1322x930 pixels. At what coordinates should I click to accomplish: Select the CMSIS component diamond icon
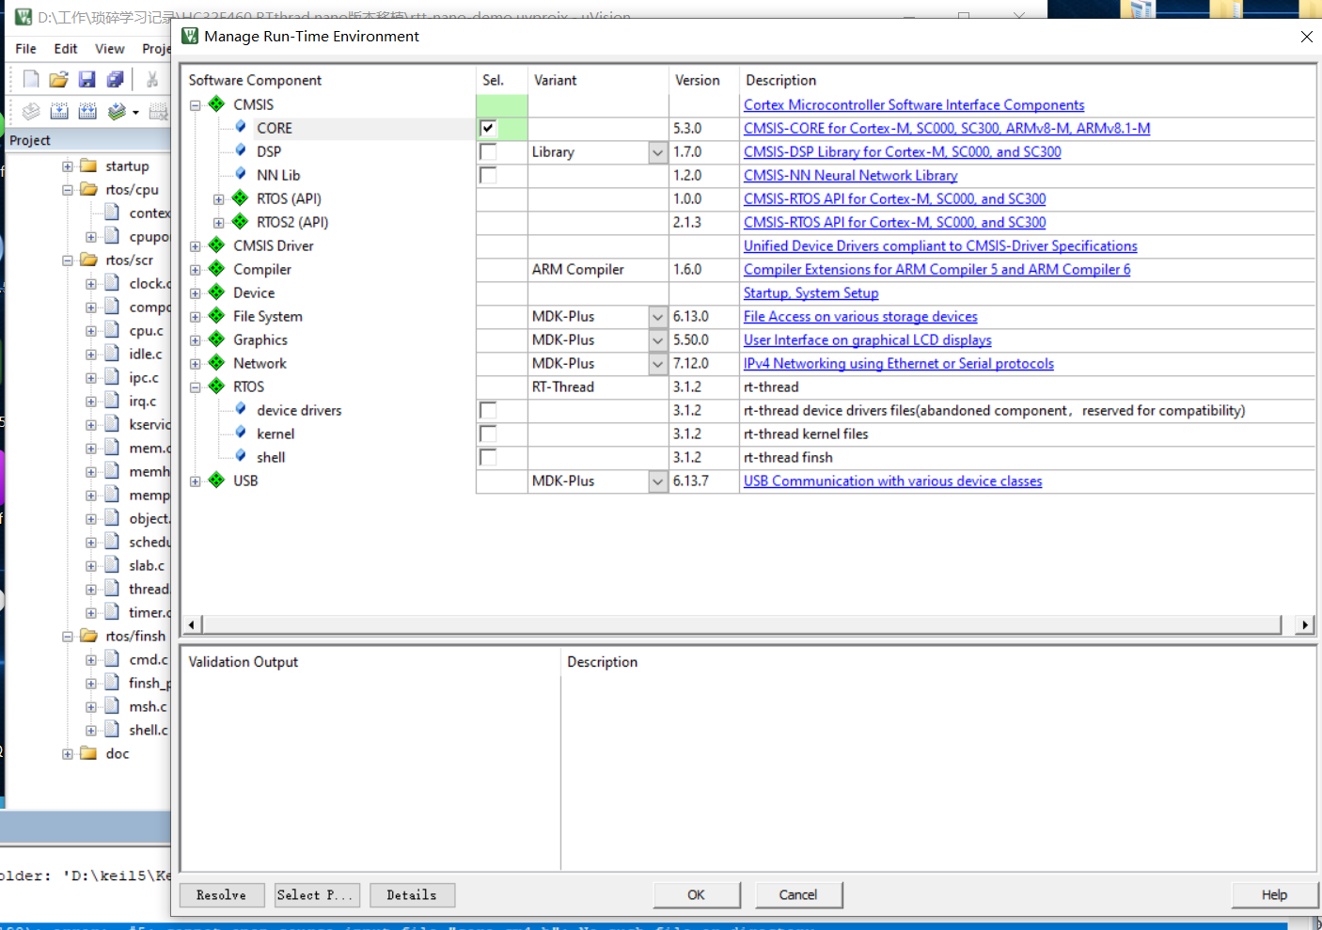[216, 104]
